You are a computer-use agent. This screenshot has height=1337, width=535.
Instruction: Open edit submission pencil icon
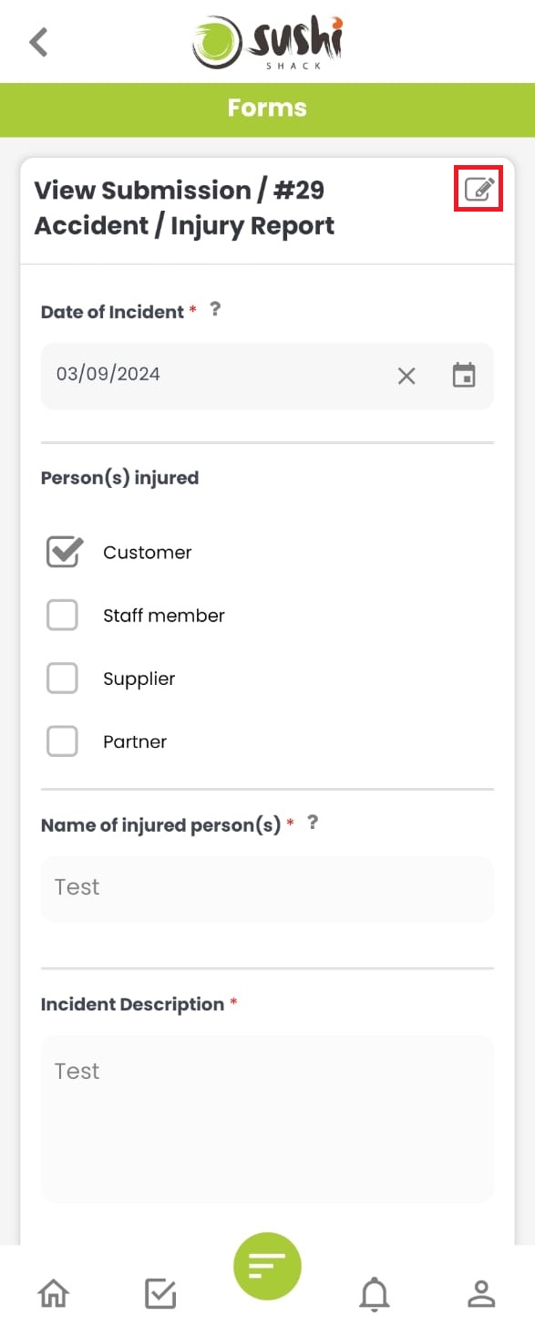coord(478,190)
